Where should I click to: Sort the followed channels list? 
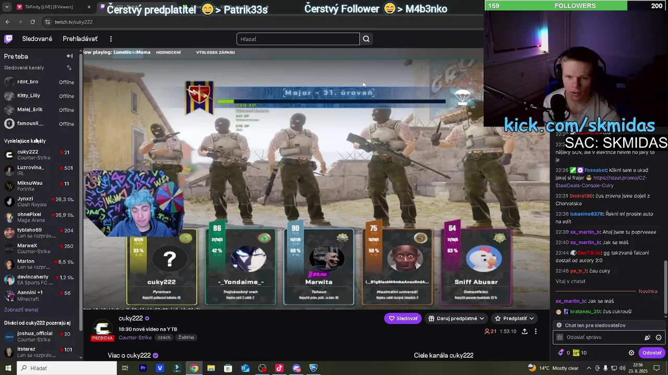click(69, 68)
